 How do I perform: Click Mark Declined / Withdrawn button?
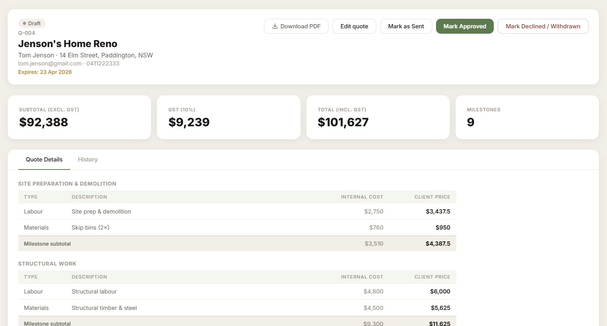543,26
